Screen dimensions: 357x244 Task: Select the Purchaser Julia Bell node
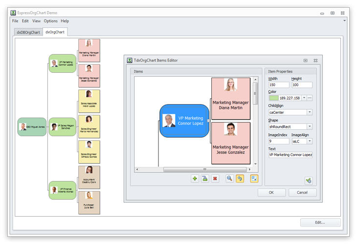click(89, 203)
